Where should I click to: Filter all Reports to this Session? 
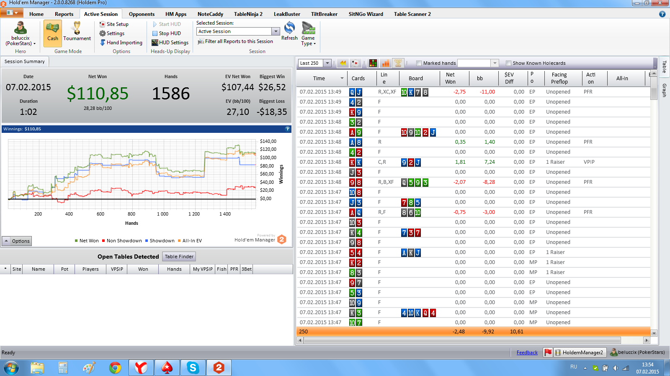click(235, 41)
